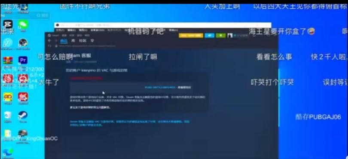Click the Steam forward navigation arrow
348x159 pixels.
tap(56, 41)
